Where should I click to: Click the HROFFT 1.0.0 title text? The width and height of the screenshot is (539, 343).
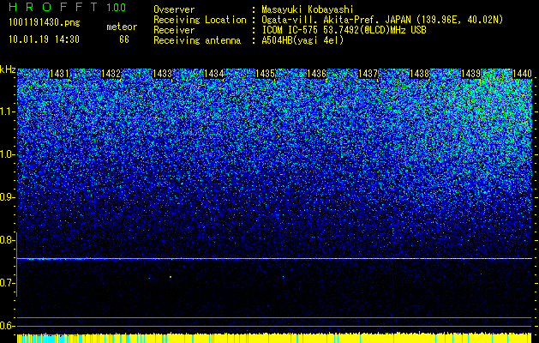[x=68, y=7]
